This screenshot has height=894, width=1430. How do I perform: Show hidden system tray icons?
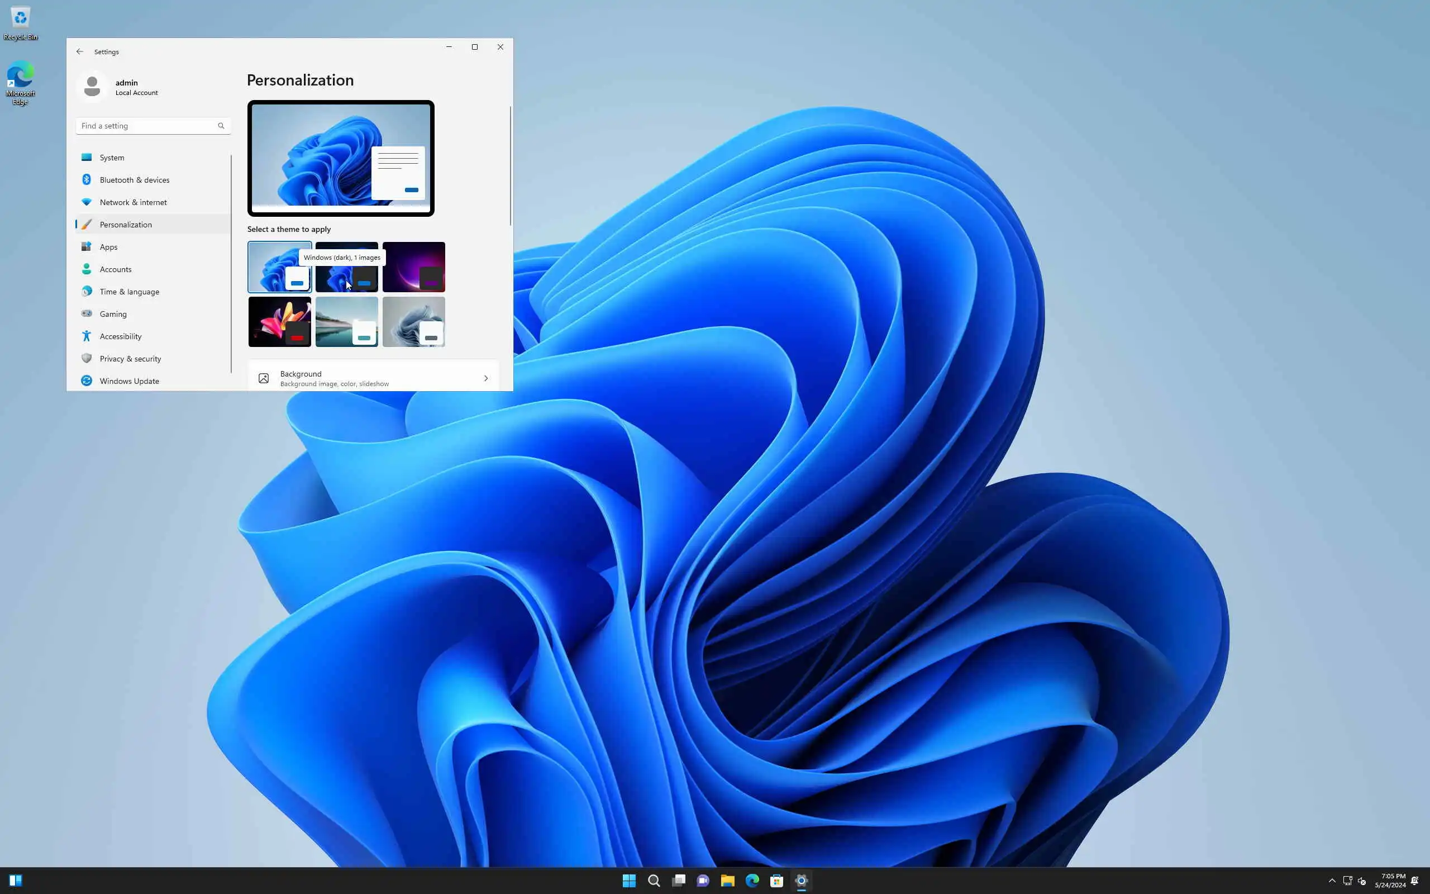click(x=1331, y=881)
